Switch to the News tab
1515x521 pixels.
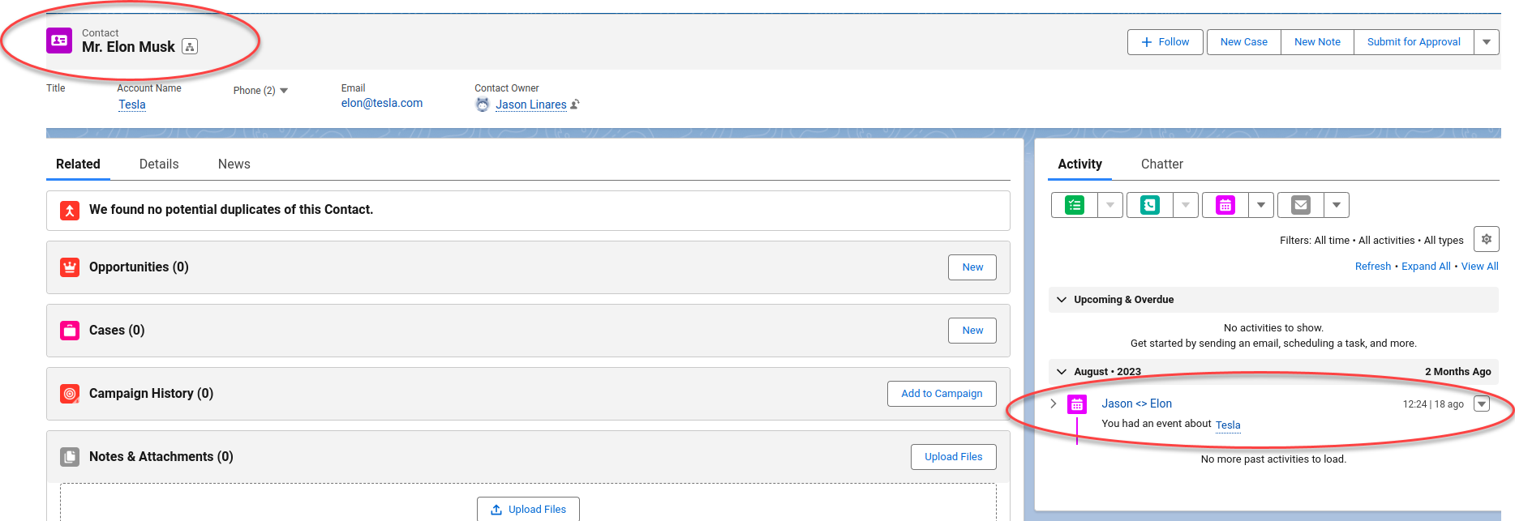[x=234, y=164]
